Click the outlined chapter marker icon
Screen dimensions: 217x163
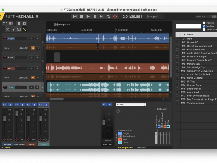[x=24, y=24]
